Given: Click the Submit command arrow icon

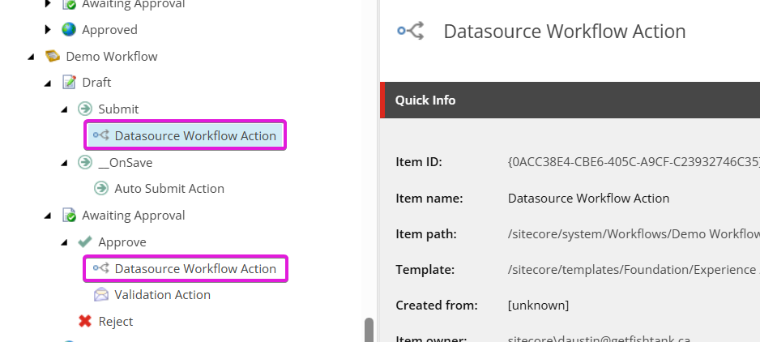Looking at the screenshot, I should (85, 109).
